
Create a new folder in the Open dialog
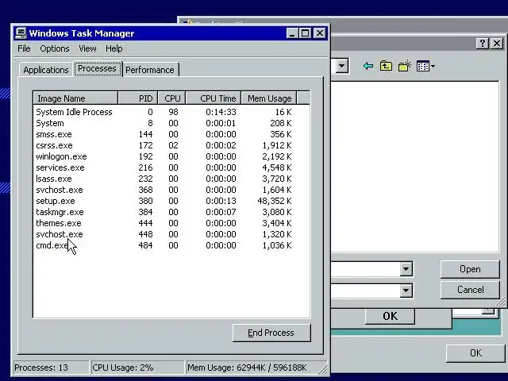404,66
